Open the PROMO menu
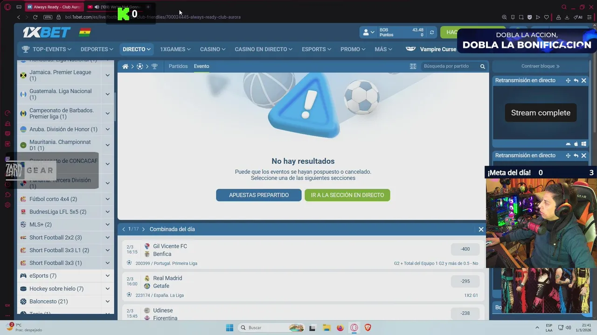The image size is (597, 335). click(353, 49)
